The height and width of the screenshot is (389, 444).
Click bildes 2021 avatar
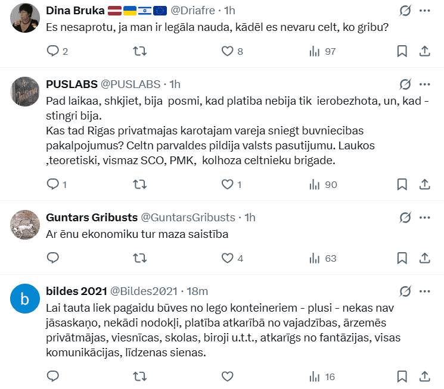[25, 299]
